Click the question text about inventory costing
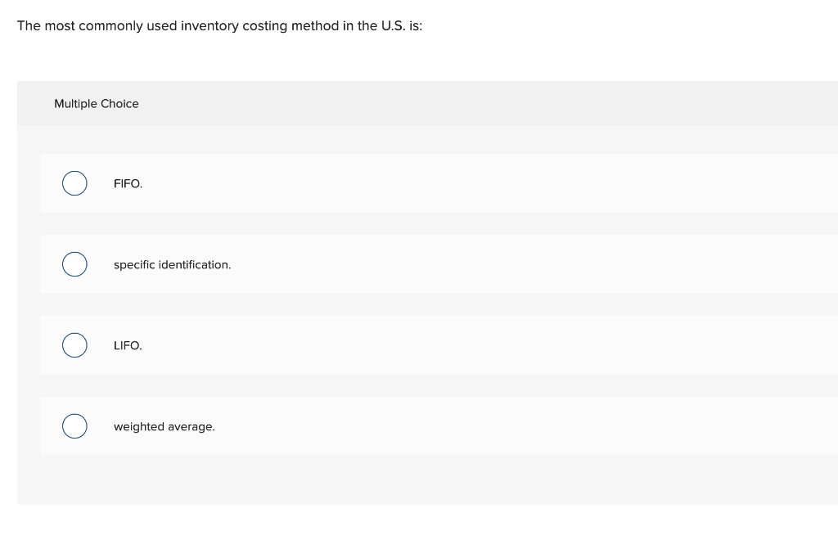Image resolution: width=838 pixels, height=540 pixels. [219, 25]
